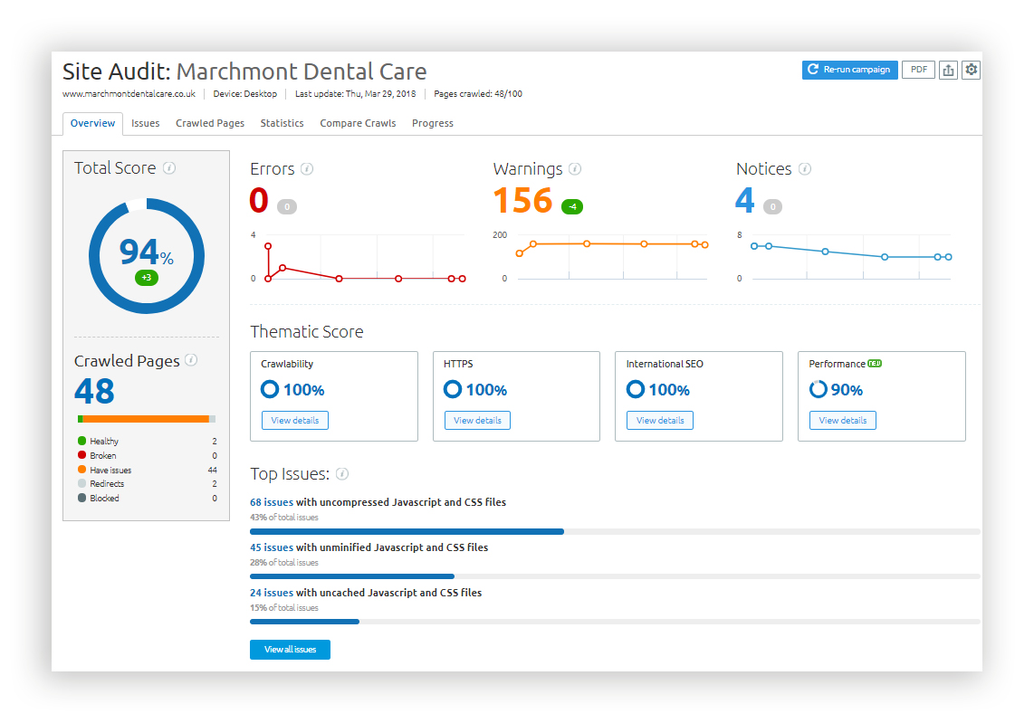Open the Progress tab

(433, 123)
